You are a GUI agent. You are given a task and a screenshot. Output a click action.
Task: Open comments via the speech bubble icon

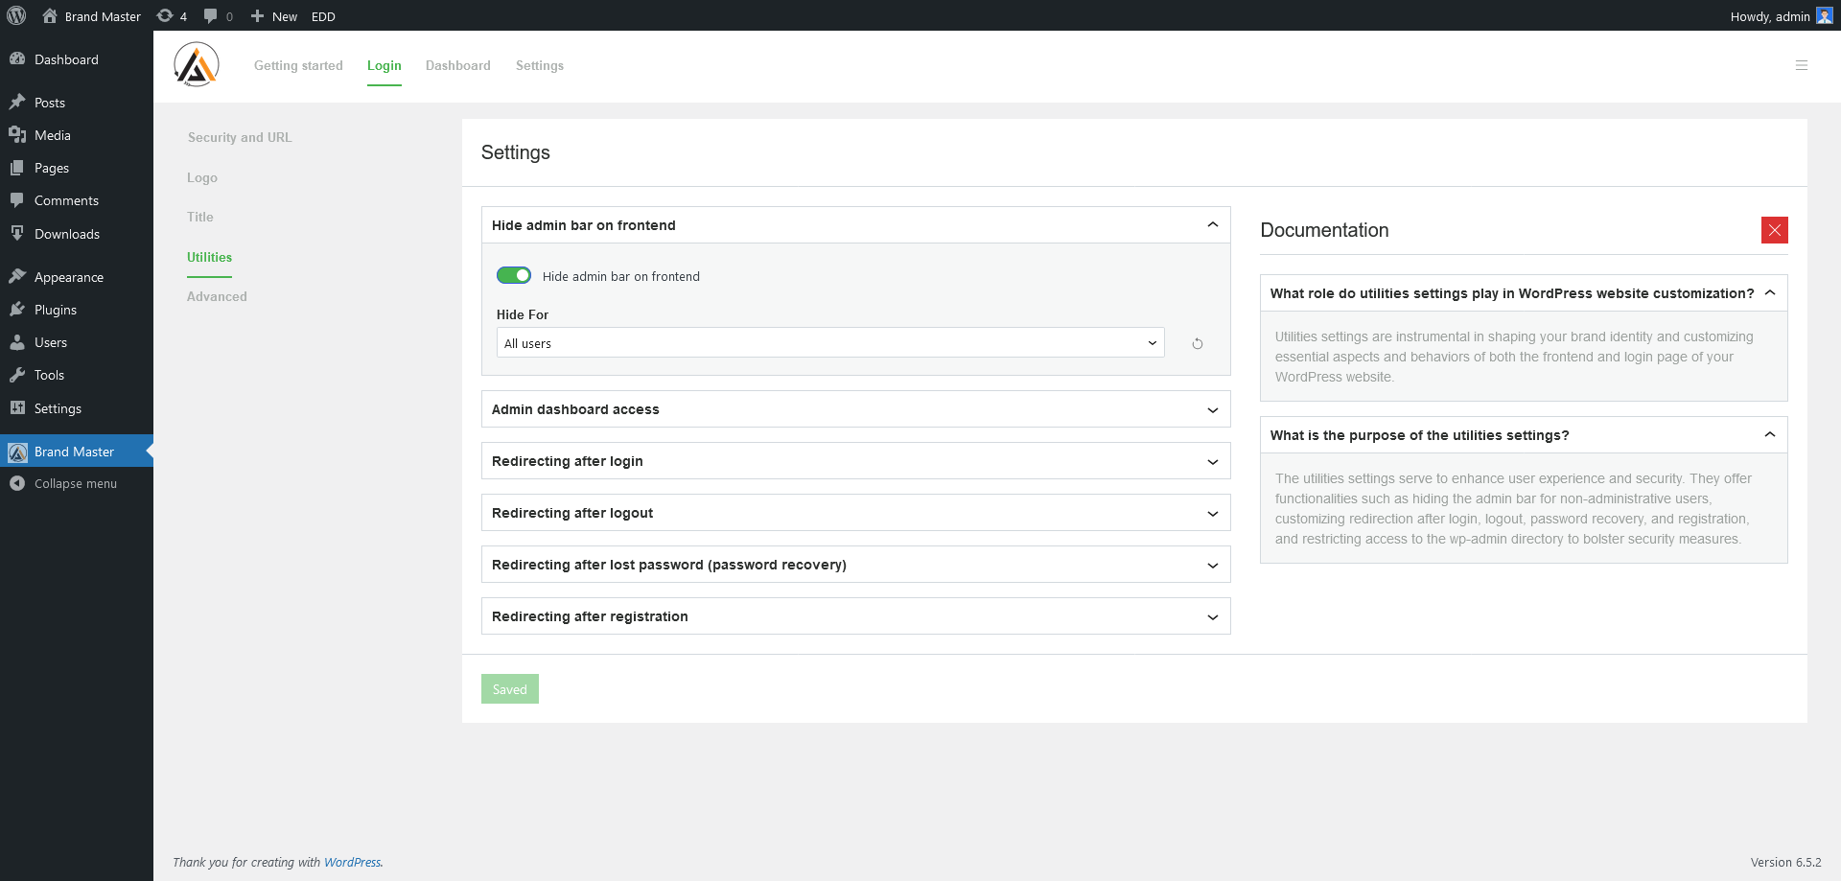click(209, 15)
